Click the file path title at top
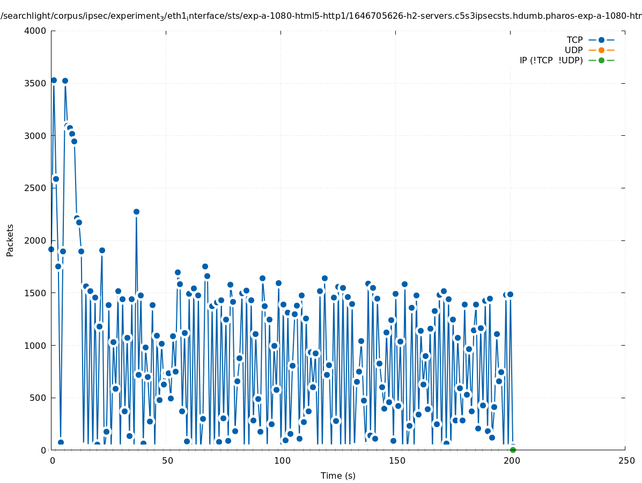 tap(321, 16)
